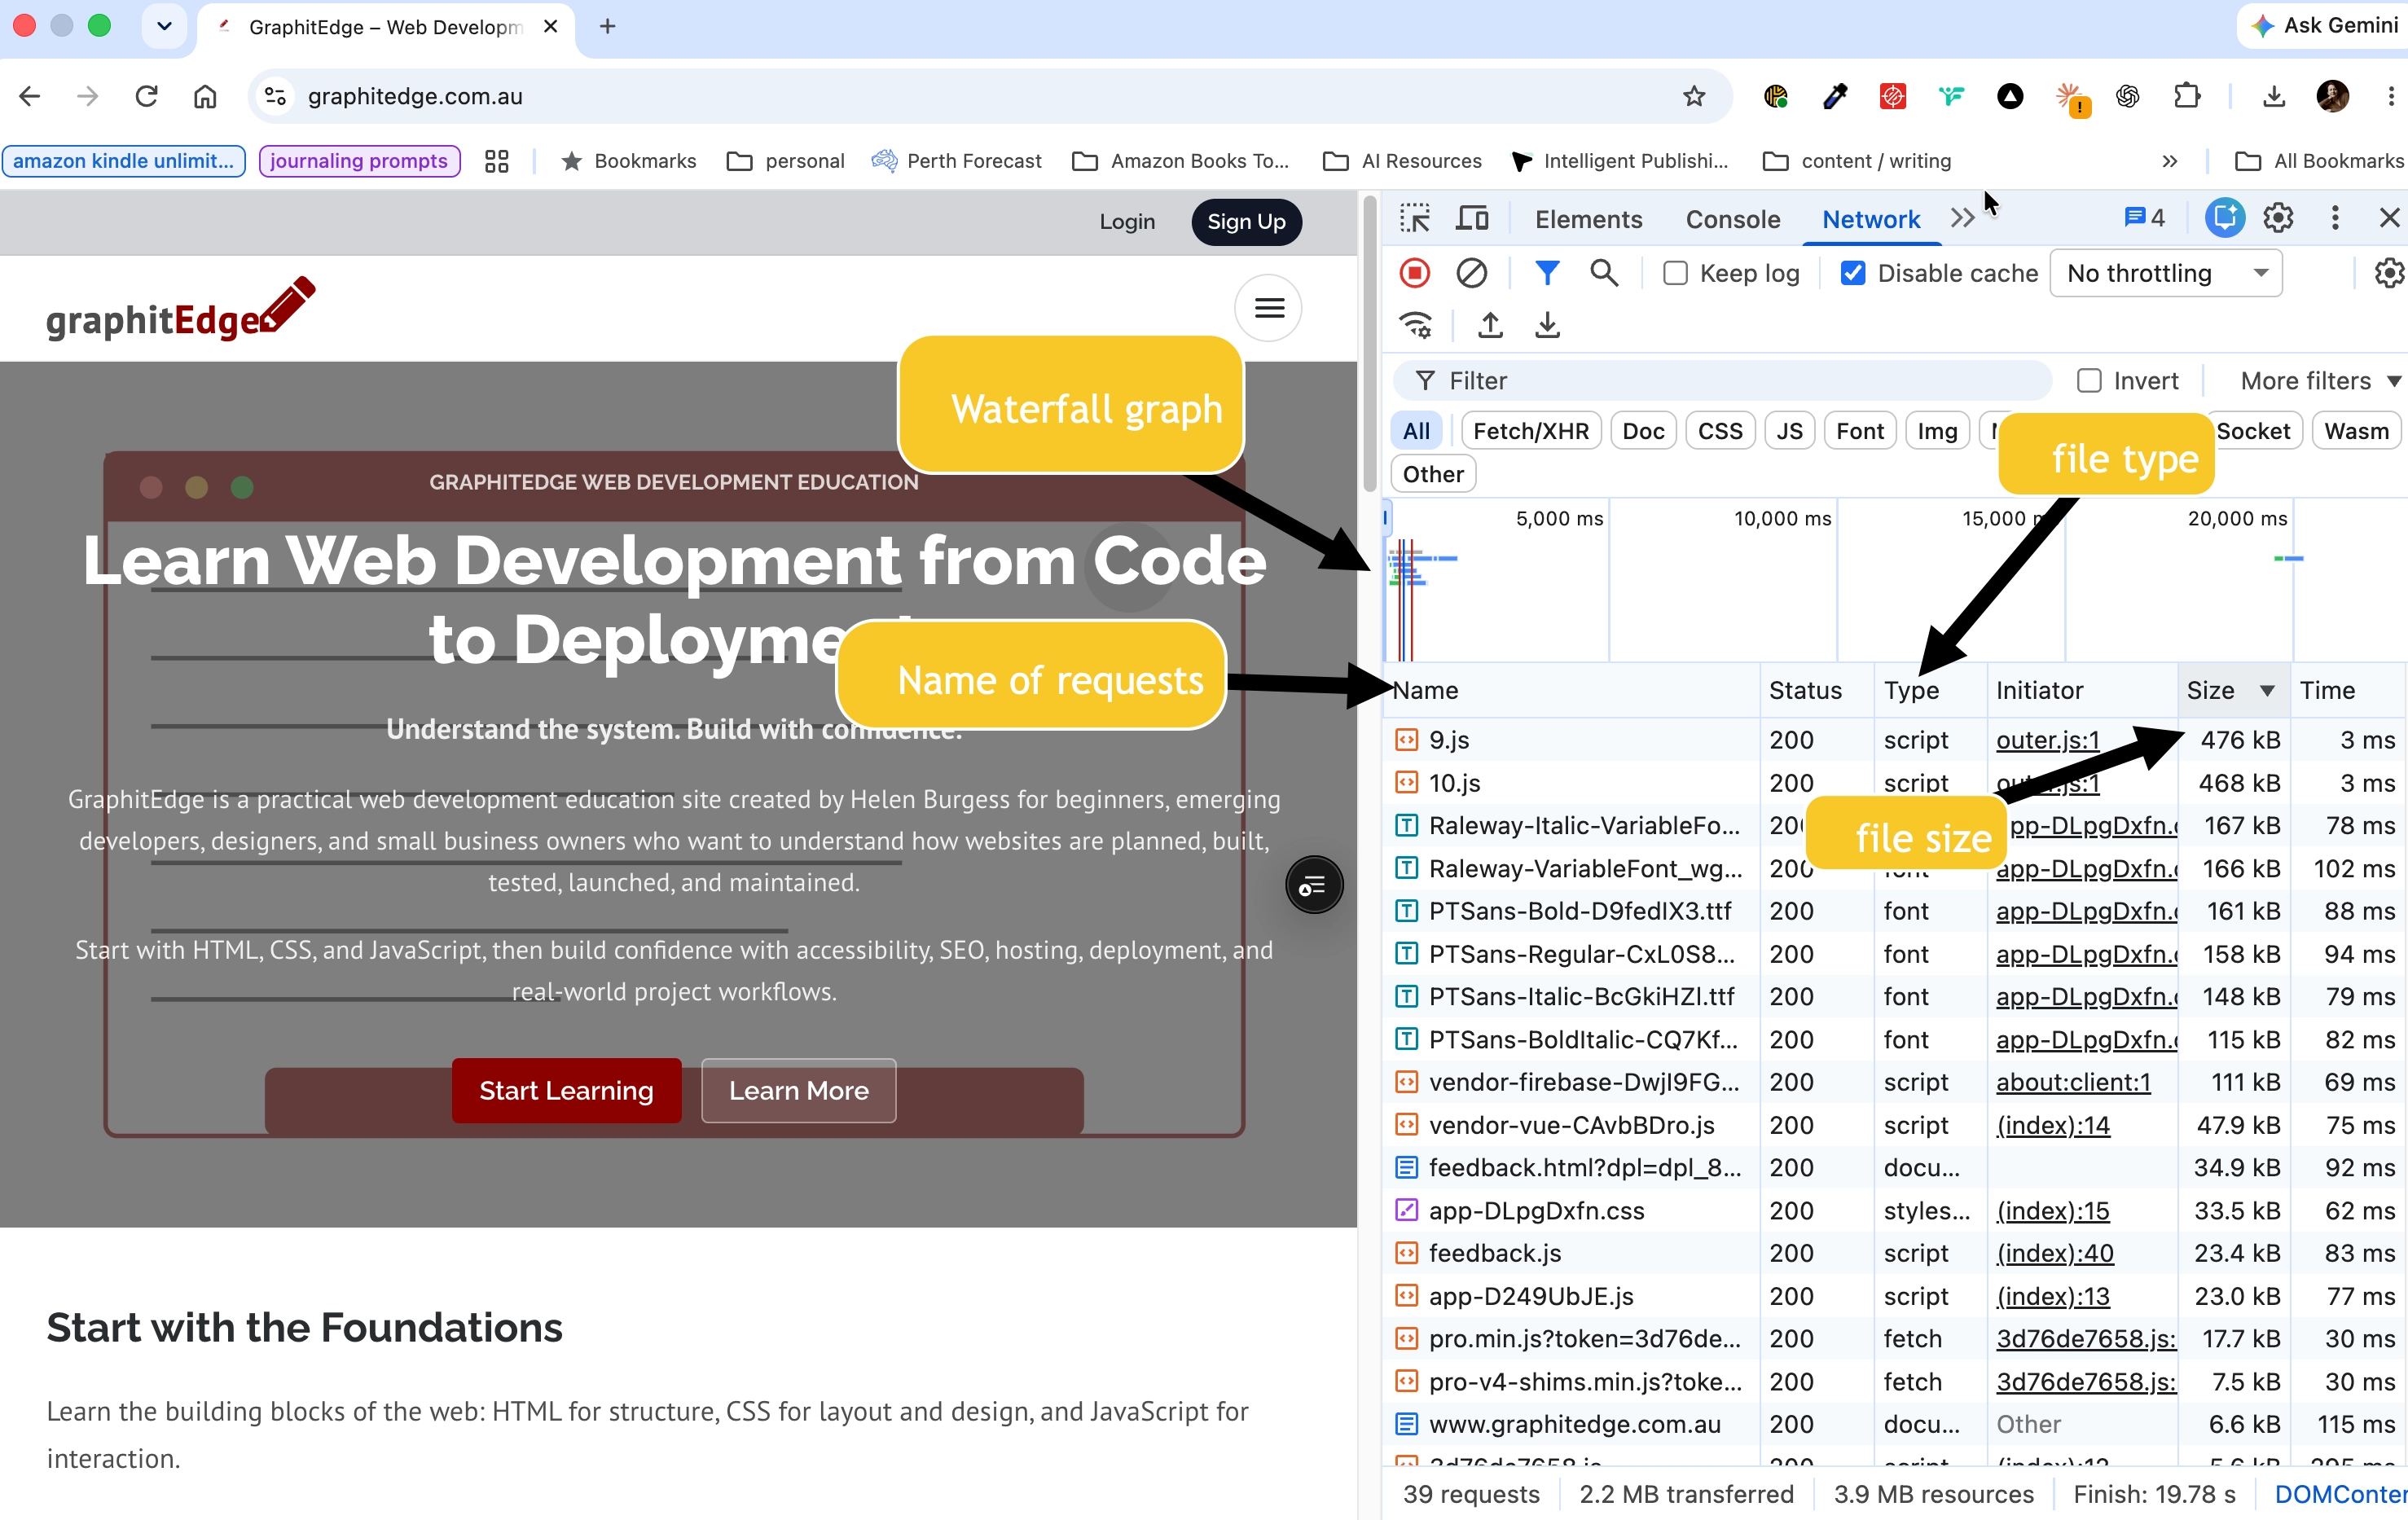This screenshot has width=2408, height=1520.
Task: Open the Chrome downloads icon
Action: (x=2273, y=96)
